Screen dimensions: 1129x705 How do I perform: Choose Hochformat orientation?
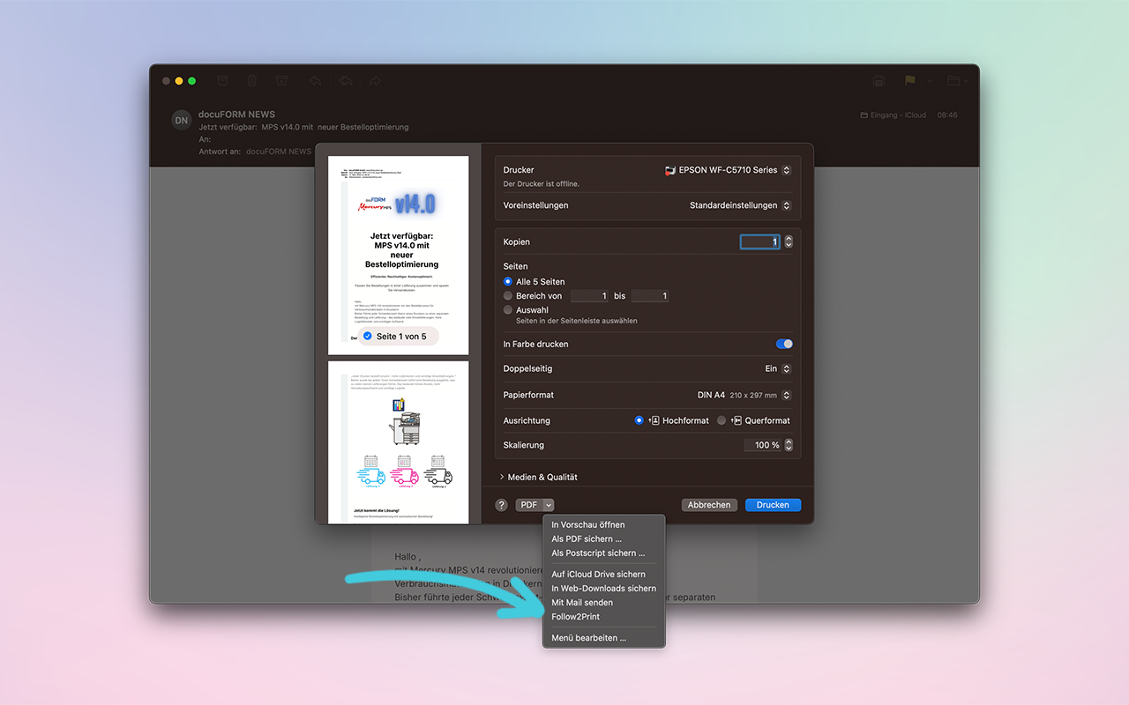pyautogui.click(x=639, y=420)
